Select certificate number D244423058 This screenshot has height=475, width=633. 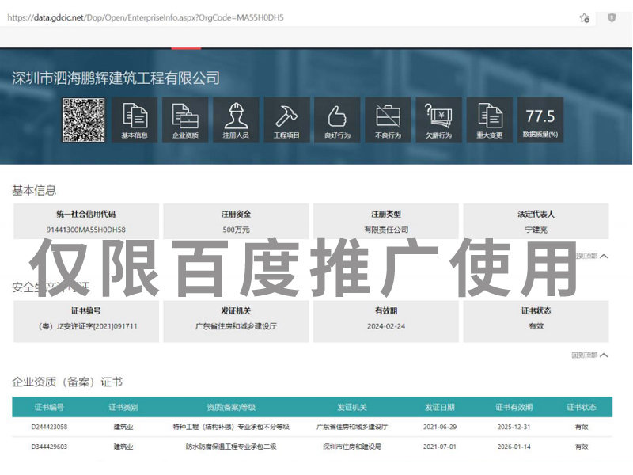coord(49,427)
